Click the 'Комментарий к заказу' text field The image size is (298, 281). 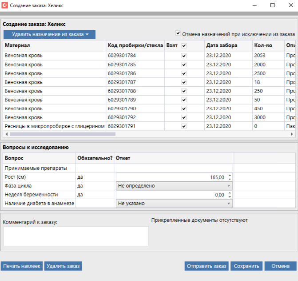coord(76,236)
